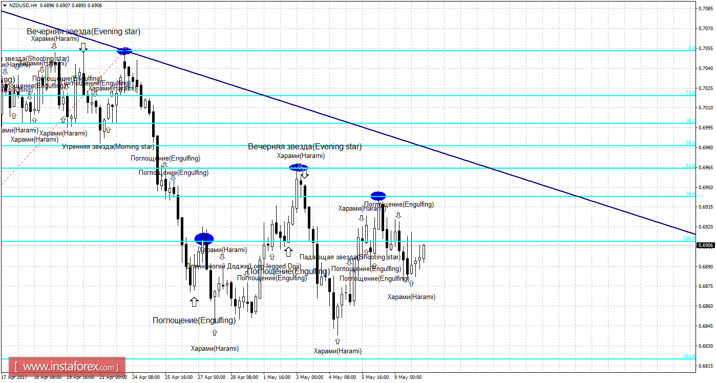The width and height of the screenshot is (716, 383).
Task: Click the 0.0 Fibonacci level label
Action: (691, 48)
